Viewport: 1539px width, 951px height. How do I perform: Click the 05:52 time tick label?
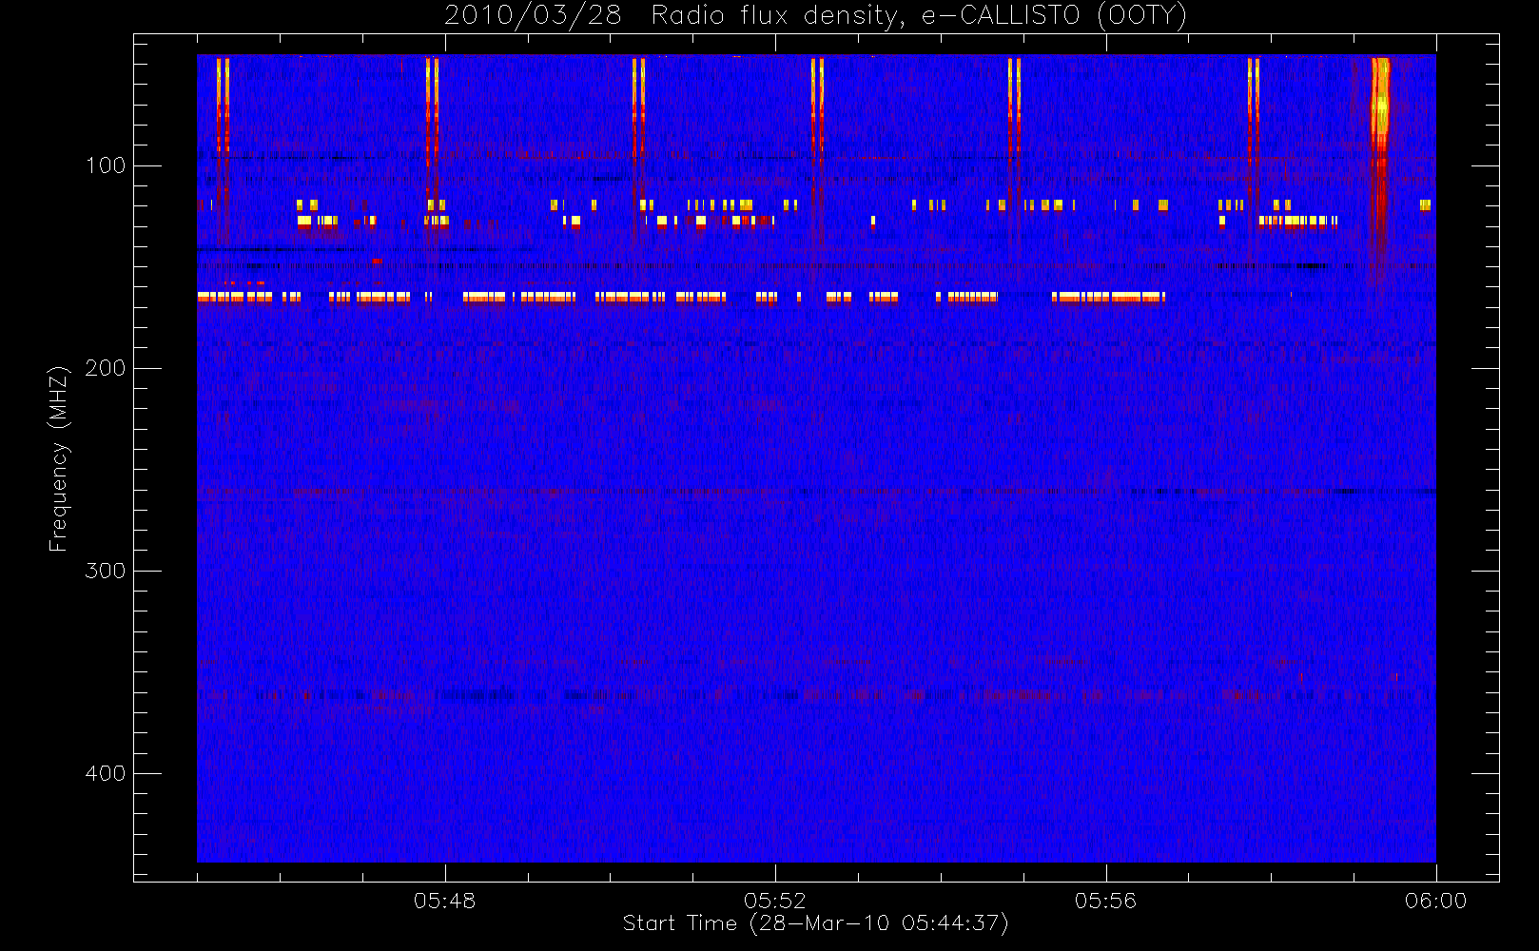click(774, 901)
